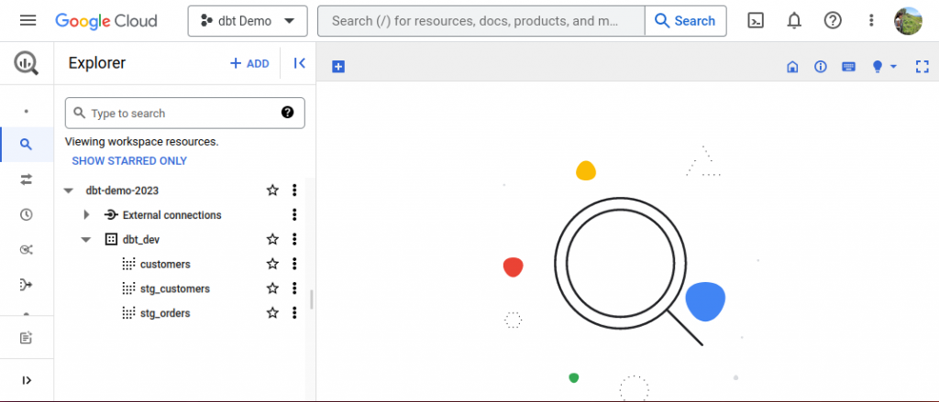This screenshot has height=402, width=939.
Task: Open the notifications bell
Action: [x=794, y=20]
